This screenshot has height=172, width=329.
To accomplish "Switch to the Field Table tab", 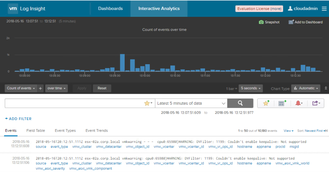I will (36, 130).
